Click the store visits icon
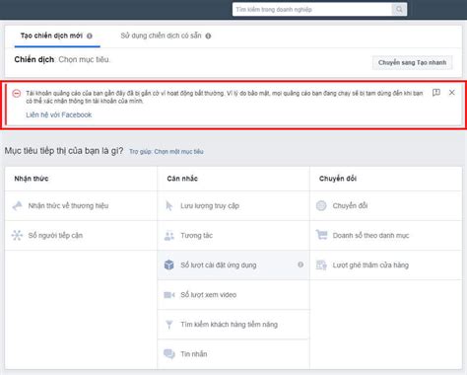467x375 pixels. (321, 264)
